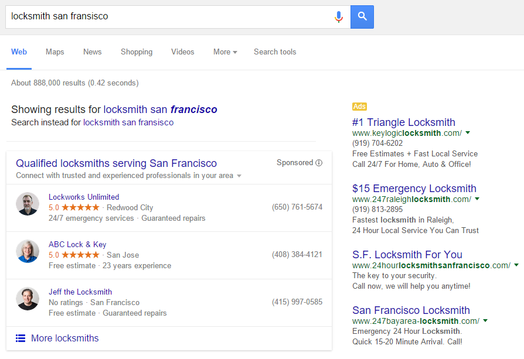Open dropdown arrow next to 24hourlocksmithsanfrancisco.com
This screenshot has width=524, height=359.
516,265
